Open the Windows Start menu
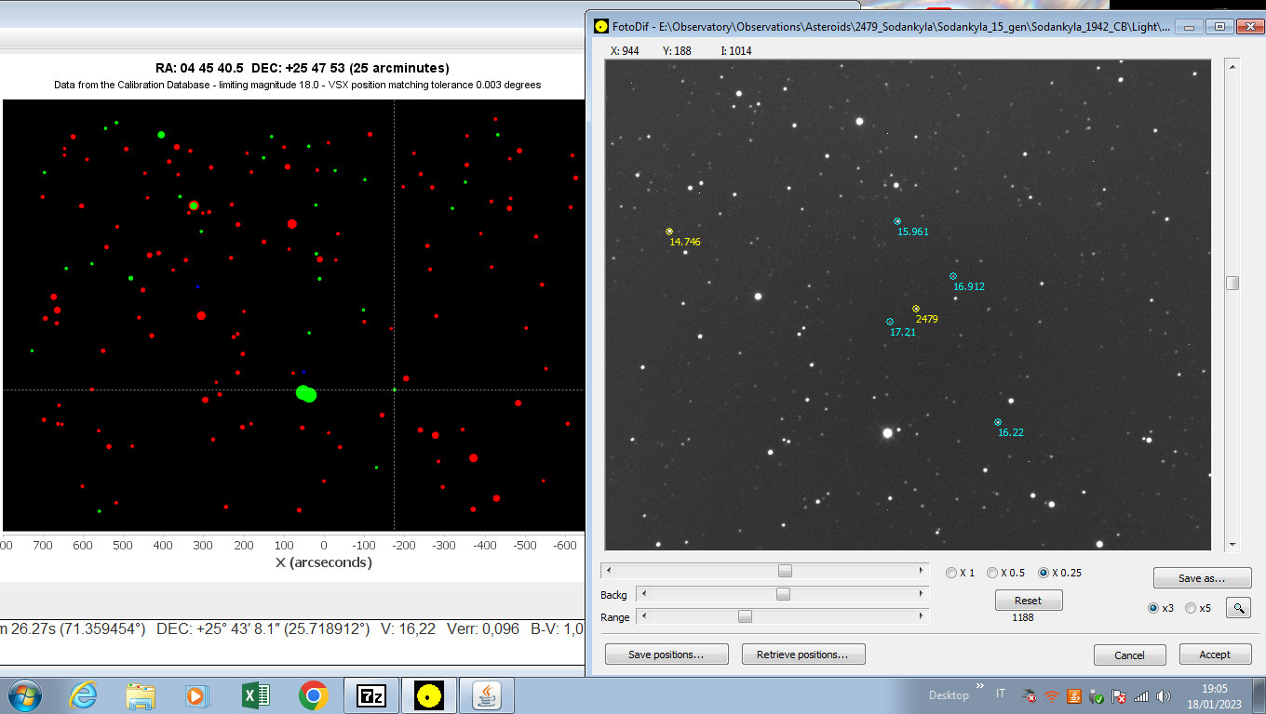 tap(24, 695)
